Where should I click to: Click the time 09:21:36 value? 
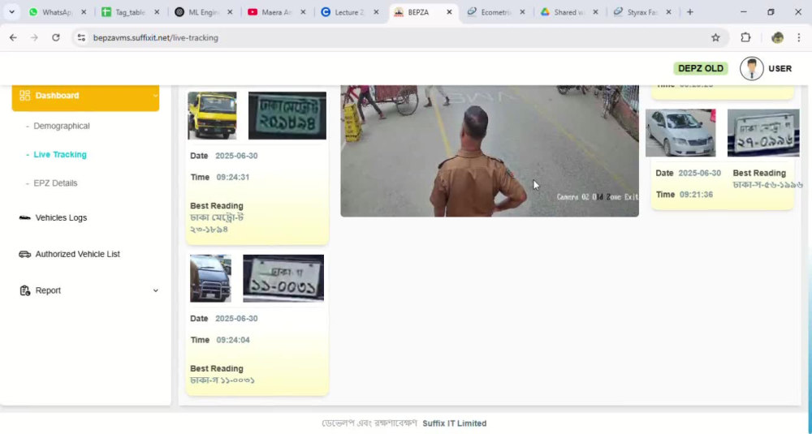696,195
